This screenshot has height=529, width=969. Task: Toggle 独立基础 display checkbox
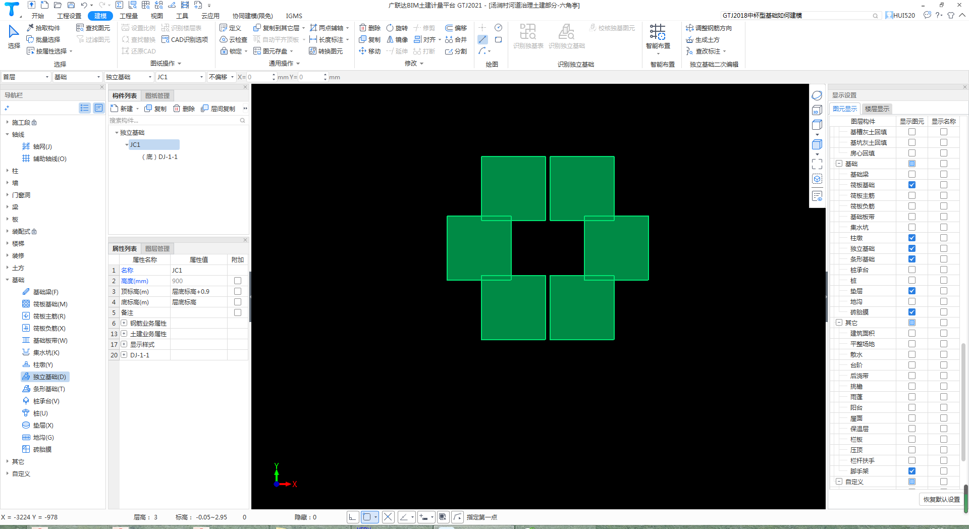(912, 248)
